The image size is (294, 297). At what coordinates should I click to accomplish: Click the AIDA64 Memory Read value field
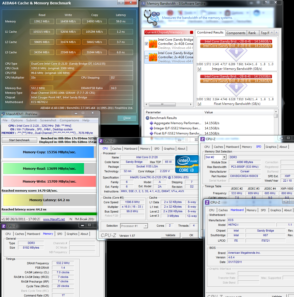point(42,21)
